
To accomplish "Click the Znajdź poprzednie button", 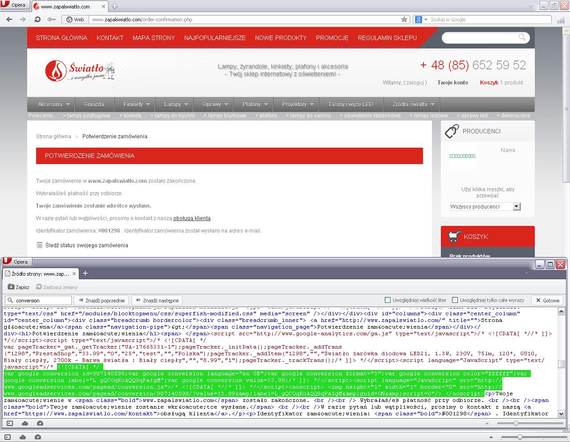I will pos(102,300).
